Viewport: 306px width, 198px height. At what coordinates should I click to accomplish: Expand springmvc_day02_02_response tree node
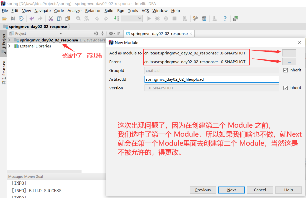[x=9, y=40]
